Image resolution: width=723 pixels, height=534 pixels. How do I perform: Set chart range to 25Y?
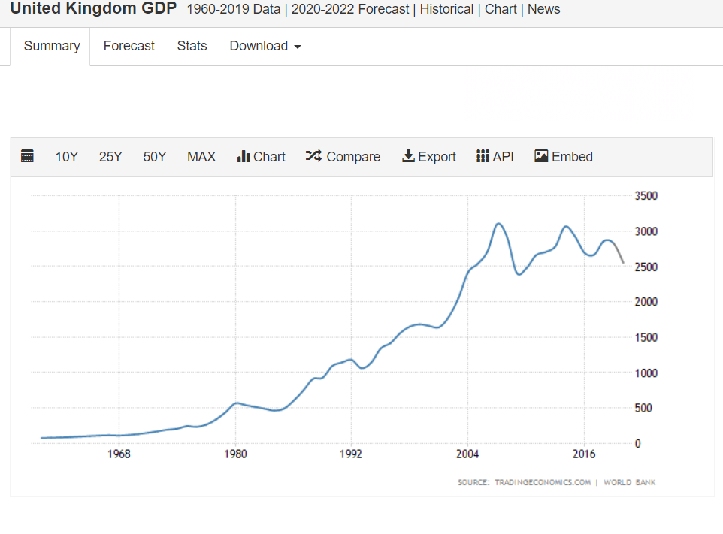click(x=110, y=157)
